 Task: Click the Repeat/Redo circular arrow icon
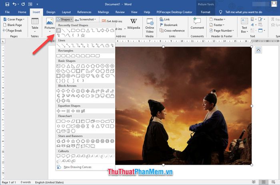[x=23, y=4]
